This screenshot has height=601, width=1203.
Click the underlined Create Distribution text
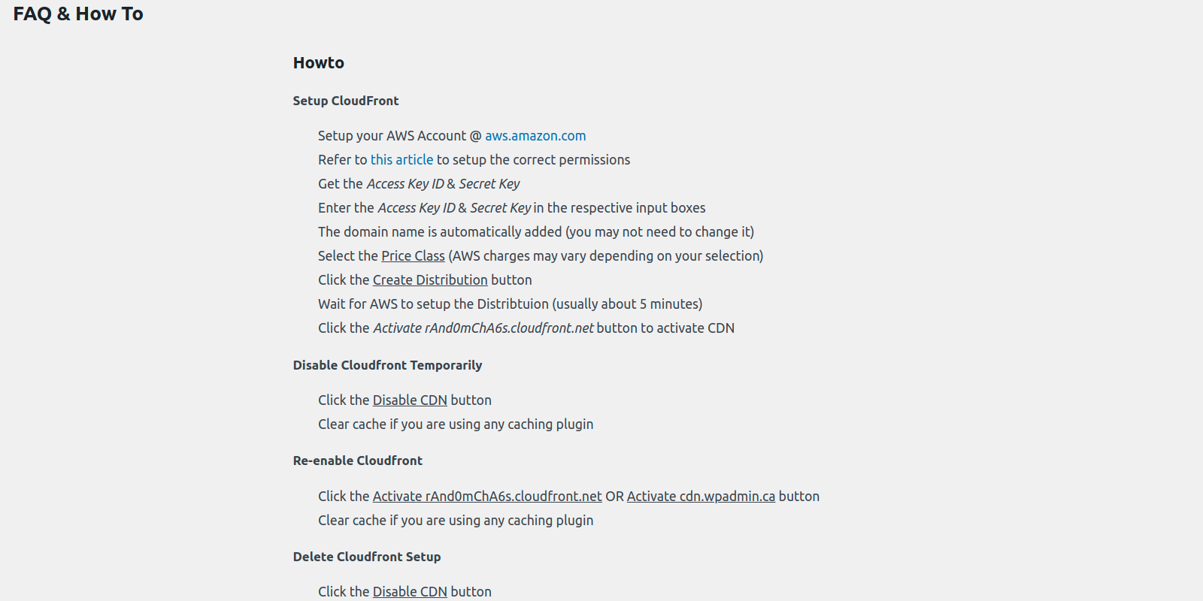[x=430, y=280]
